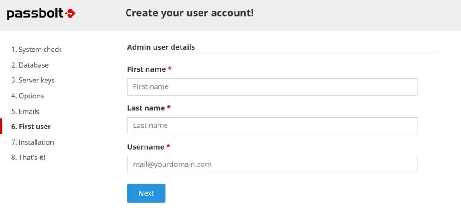
Task: Open the Server keys step
Action: pos(33,80)
